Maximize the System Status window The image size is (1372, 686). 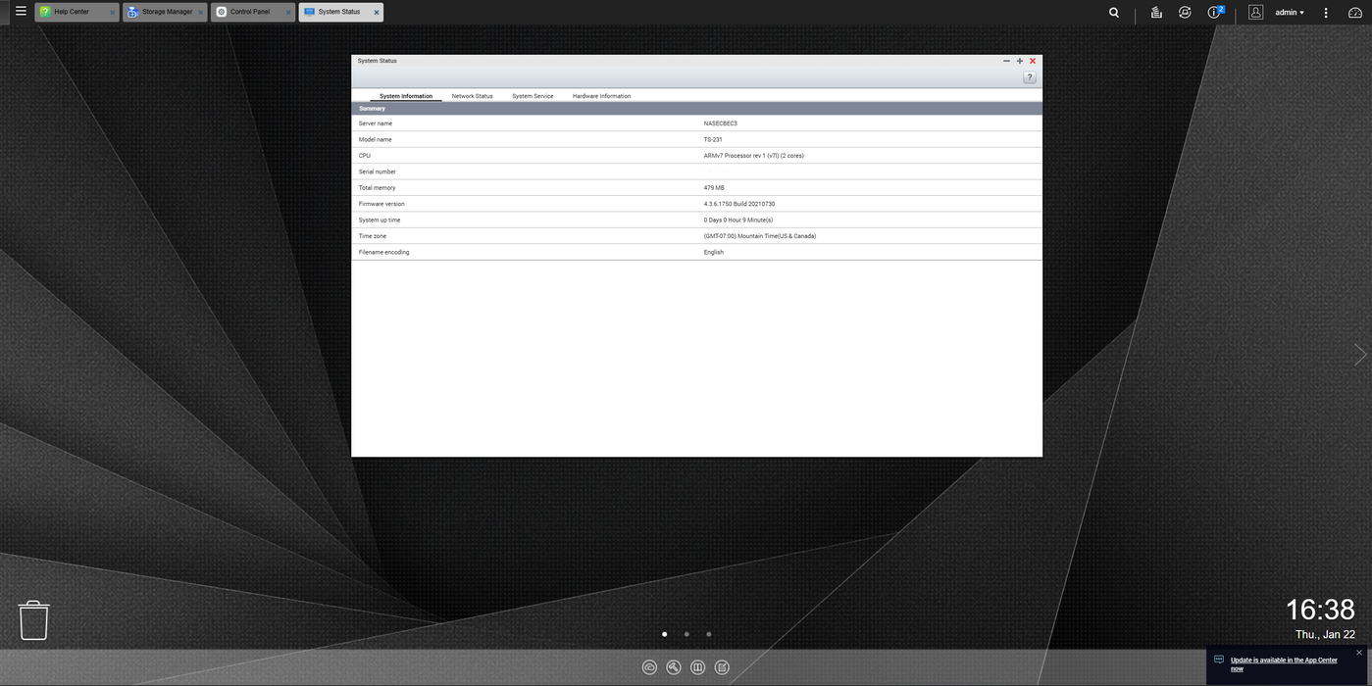[x=1020, y=61]
